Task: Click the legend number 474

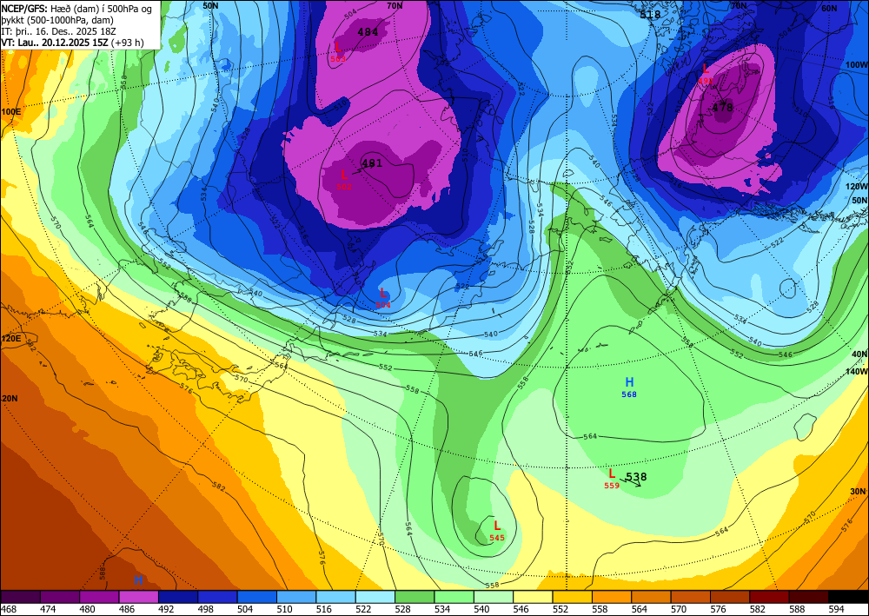Action: click(48, 609)
